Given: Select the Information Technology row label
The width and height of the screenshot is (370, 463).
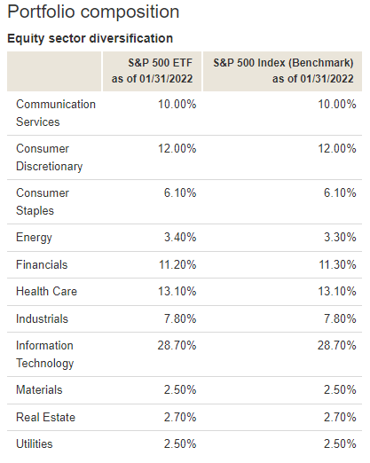Looking at the screenshot, I should pyautogui.click(x=44, y=354).
